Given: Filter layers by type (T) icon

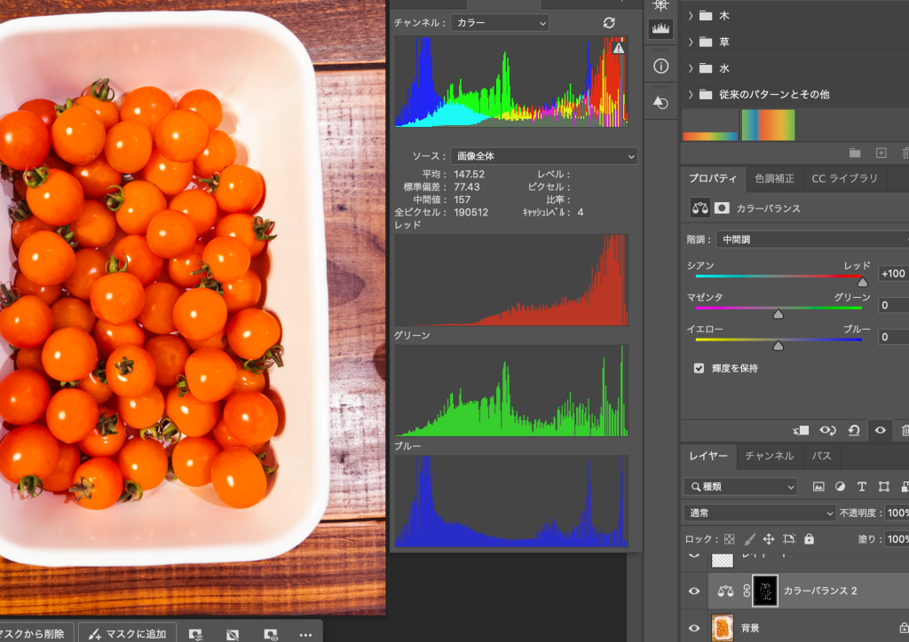Looking at the screenshot, I should click(861, 487).
